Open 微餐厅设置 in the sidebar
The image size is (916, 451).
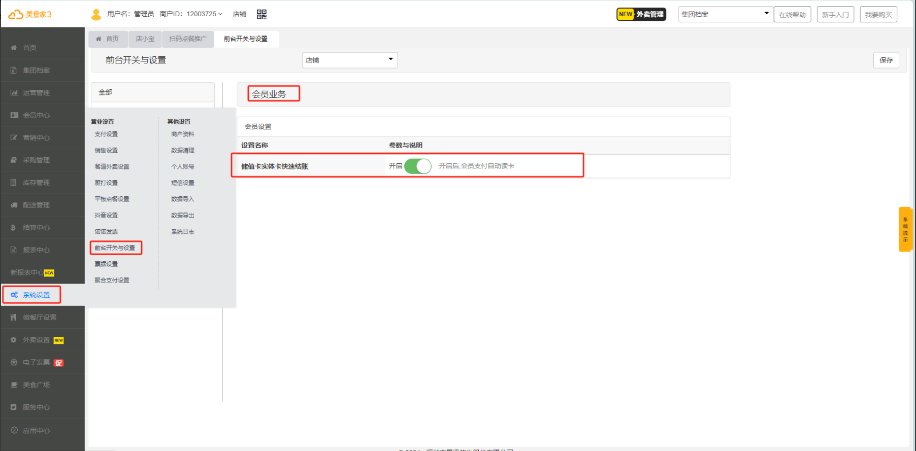click(x=39, y=318)
